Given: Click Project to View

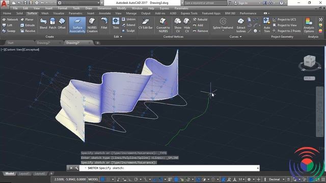Looking at the screenshot, I should tap(285, 25).
